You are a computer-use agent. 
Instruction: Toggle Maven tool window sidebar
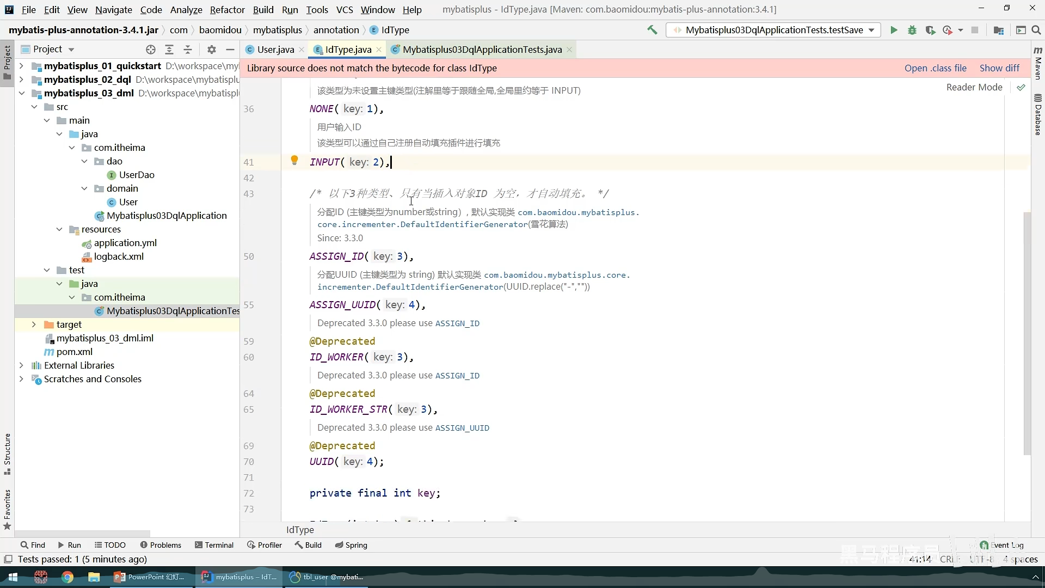point(1038,63)
